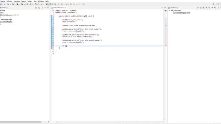Open the Run dropdown arrow
The height and width of the screenshot is (124, 221).
pyautogui.click(x=15, y=4)
